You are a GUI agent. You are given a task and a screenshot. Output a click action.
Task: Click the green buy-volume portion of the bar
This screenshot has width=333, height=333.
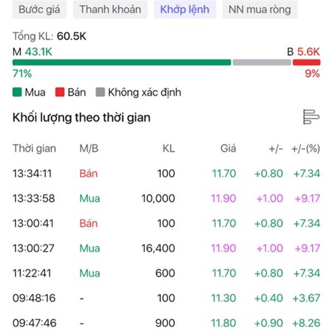122,62
